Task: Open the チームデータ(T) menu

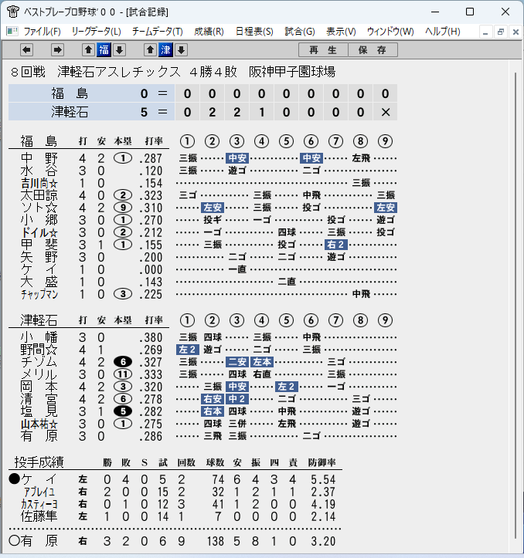Action: point(157,32)
